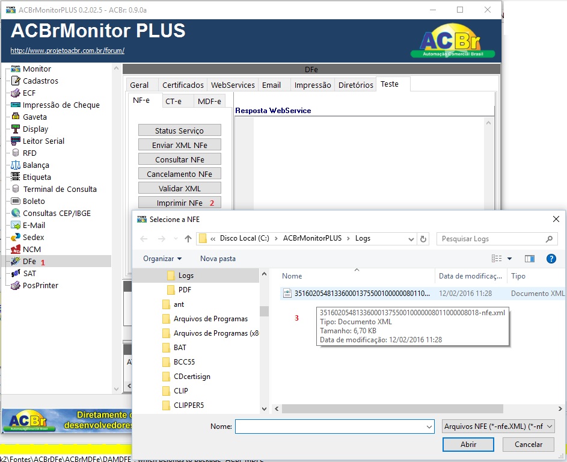Click the Nome filename input field
The height and width of the screenshot is (462, 567).
tap(334, 427)
